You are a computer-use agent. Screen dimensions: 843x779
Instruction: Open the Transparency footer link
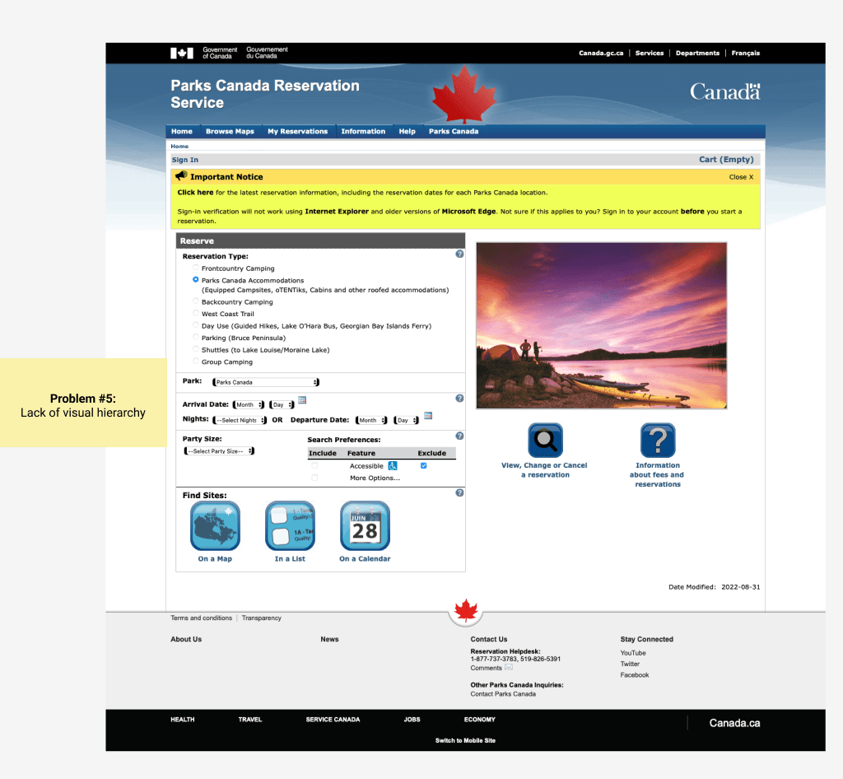click(x=261, y=618)
